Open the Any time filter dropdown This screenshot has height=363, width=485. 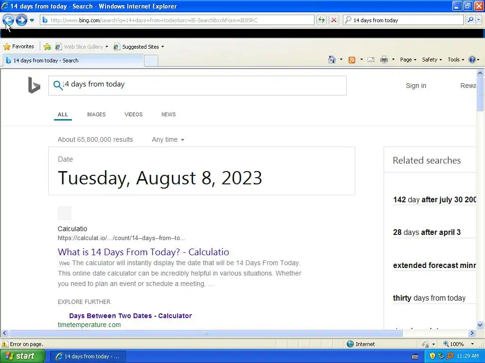[168, 139]
